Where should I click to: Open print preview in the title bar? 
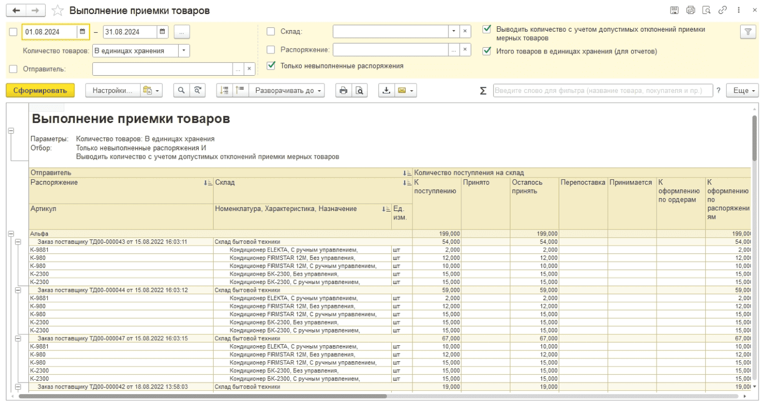coord(707,11)
